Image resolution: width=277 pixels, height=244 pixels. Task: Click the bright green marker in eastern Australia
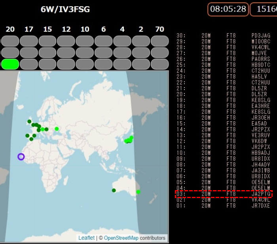pos(138,192)
